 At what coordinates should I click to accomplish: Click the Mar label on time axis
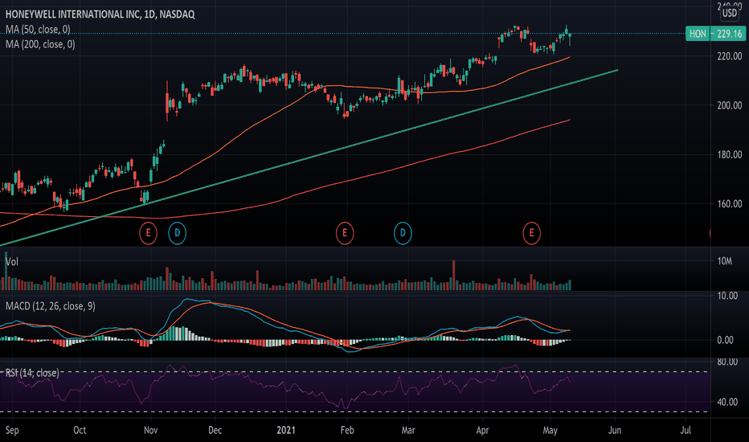click(x=408, y=430)
